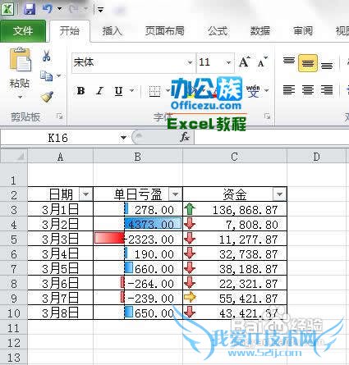Open the font dialog launcher
Image resolution: width=349 pixels, height=365 pixels.
[x=267, y=116]
